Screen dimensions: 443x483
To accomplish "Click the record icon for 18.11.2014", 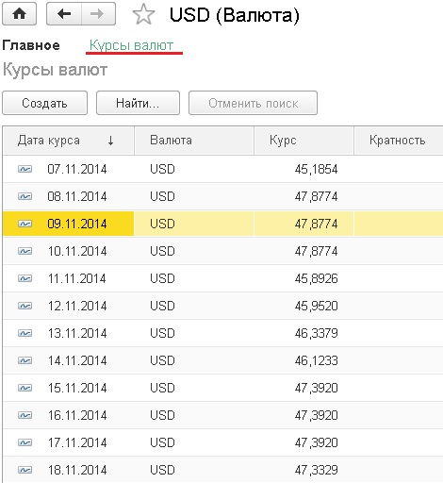I will [25, 470].
